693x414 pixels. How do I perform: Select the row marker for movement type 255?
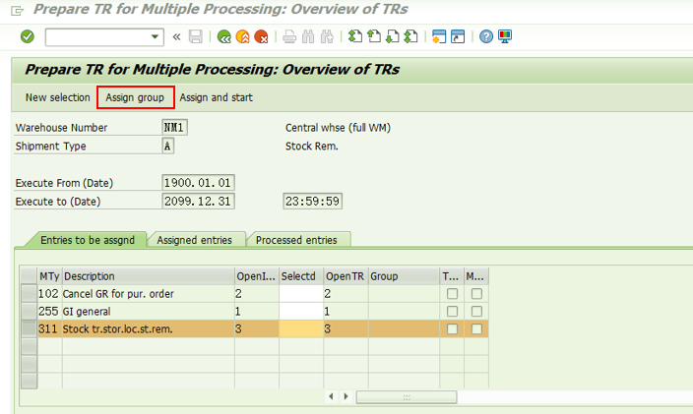coord(29,311)
